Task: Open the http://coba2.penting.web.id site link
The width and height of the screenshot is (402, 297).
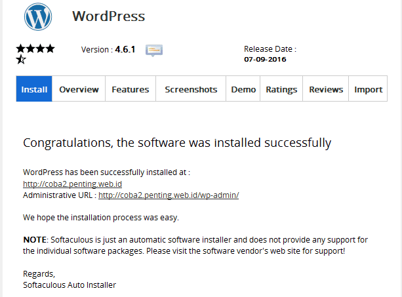Action: pos(72,184)
